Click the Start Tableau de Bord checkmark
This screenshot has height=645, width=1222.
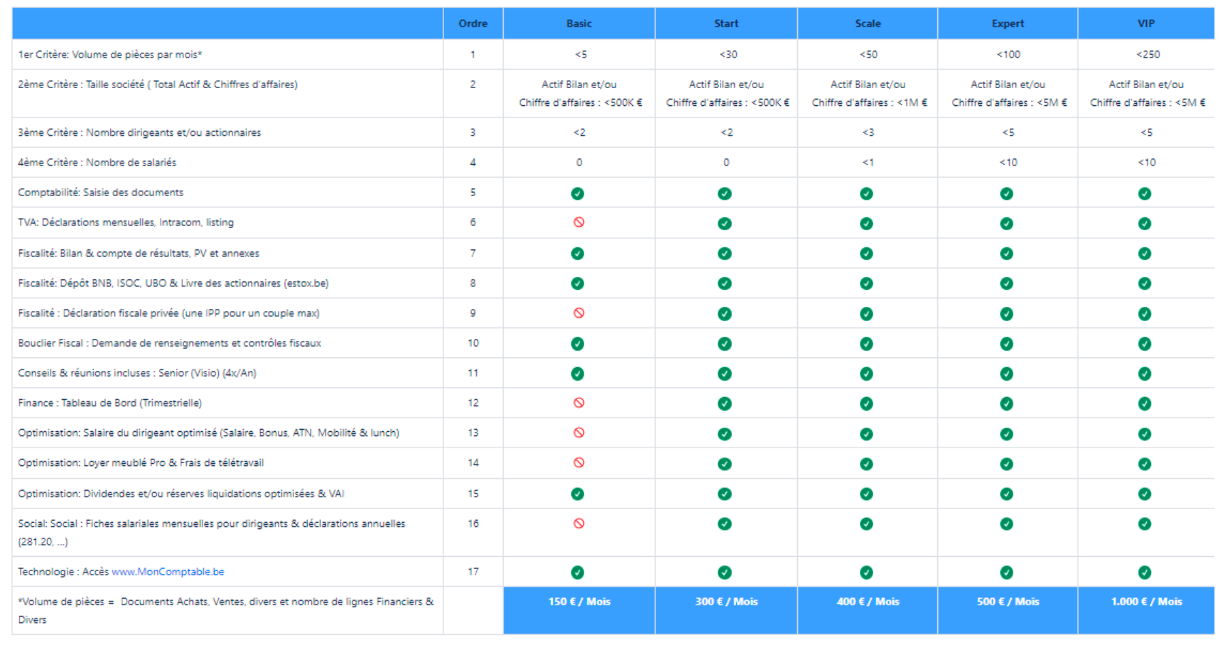725,404
